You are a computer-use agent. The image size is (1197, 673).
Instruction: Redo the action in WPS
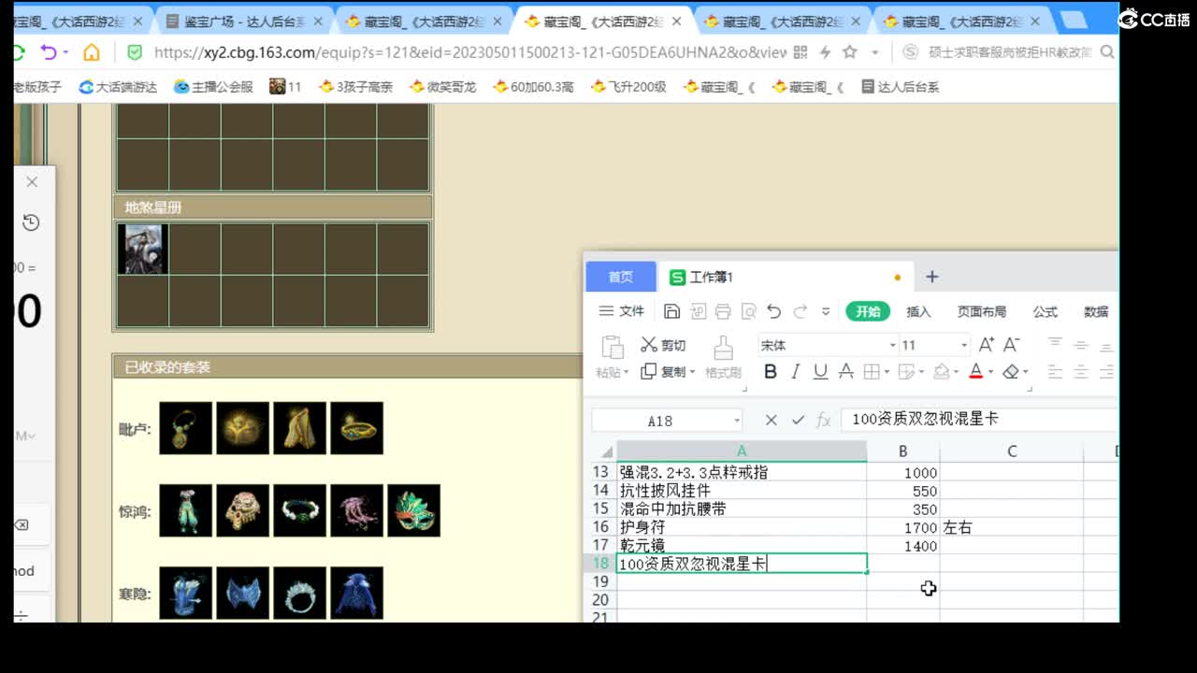click(x=800, y=311)
